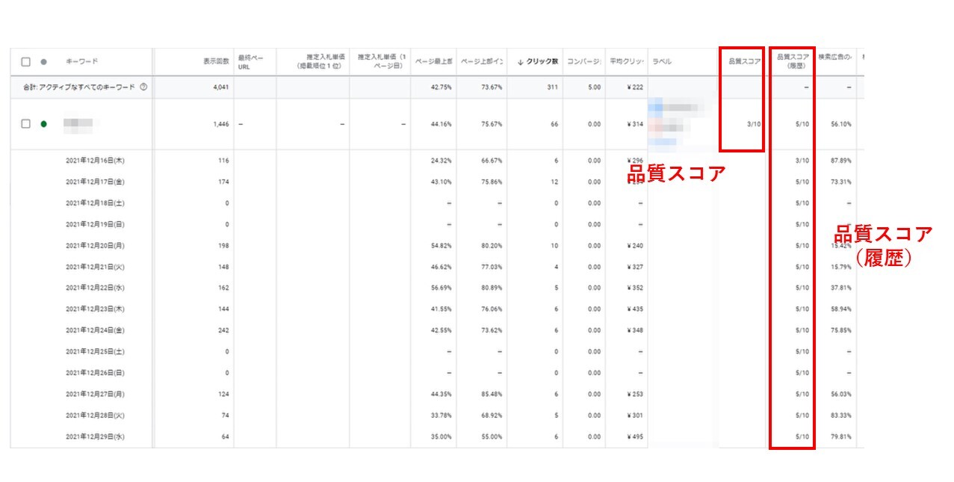This screenshot has width=954, height=482.
Task: Click the コンバージョン column header
Action: click(584, 62)
